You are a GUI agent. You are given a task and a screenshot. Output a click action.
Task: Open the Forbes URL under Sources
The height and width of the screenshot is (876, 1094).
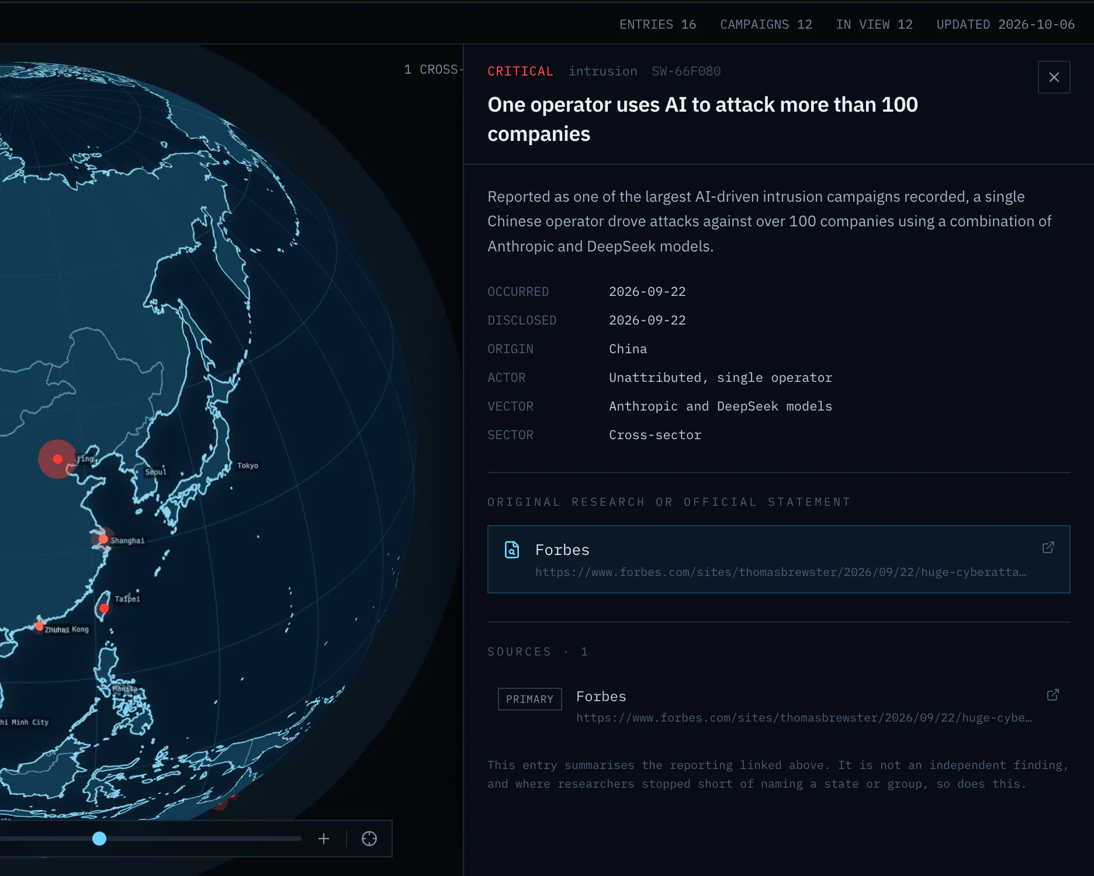[804, 718]
